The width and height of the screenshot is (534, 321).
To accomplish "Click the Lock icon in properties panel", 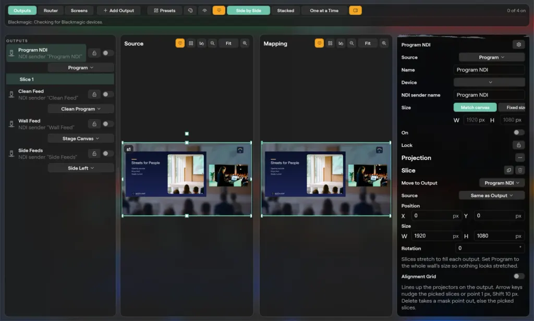I will (x=519, y=145).
